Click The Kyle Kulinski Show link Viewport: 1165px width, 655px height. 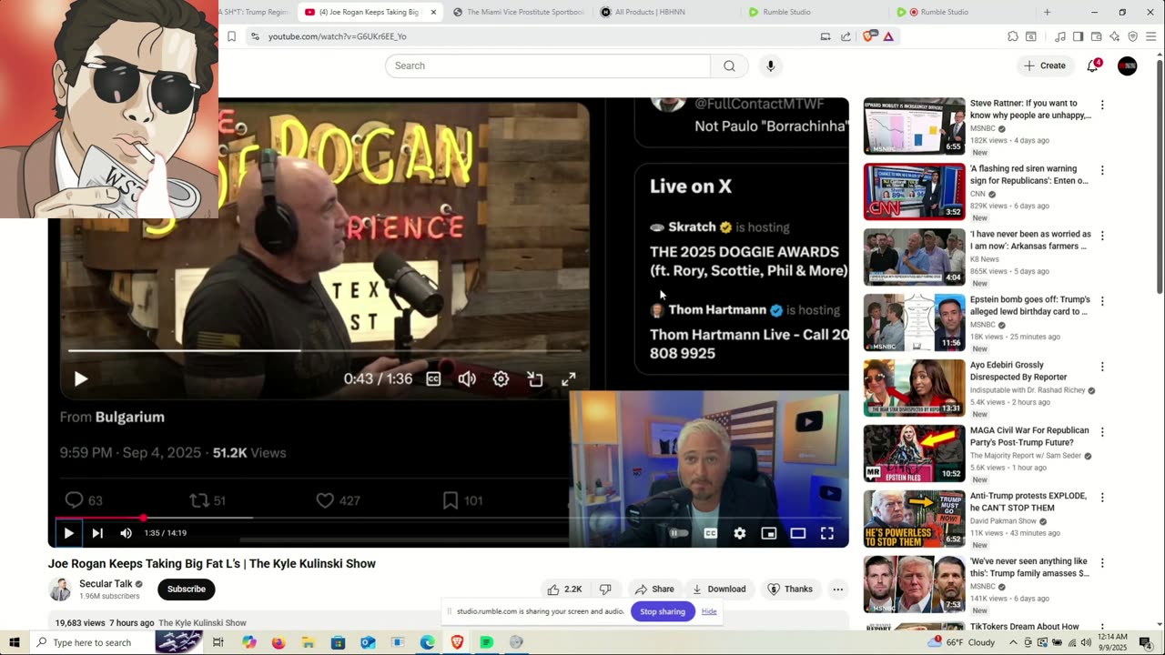click(x=202, y=623)
